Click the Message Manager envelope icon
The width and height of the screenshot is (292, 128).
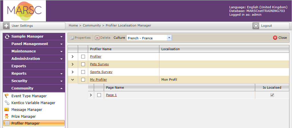coord(7,109)
